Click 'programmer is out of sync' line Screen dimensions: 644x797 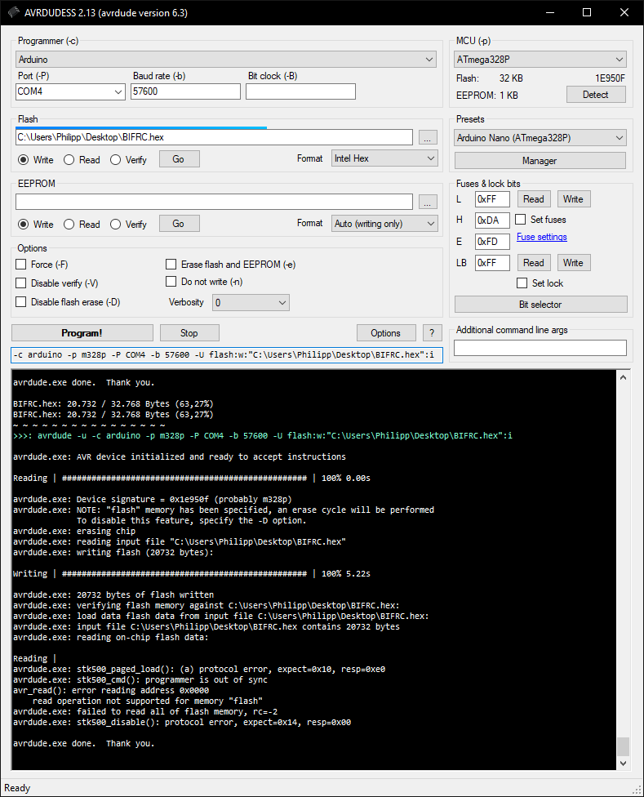[x=140, y=679]
